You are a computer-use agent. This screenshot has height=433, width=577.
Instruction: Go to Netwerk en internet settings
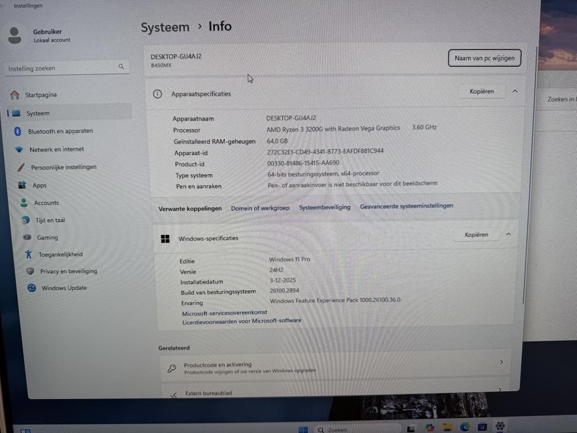point(56,149)
